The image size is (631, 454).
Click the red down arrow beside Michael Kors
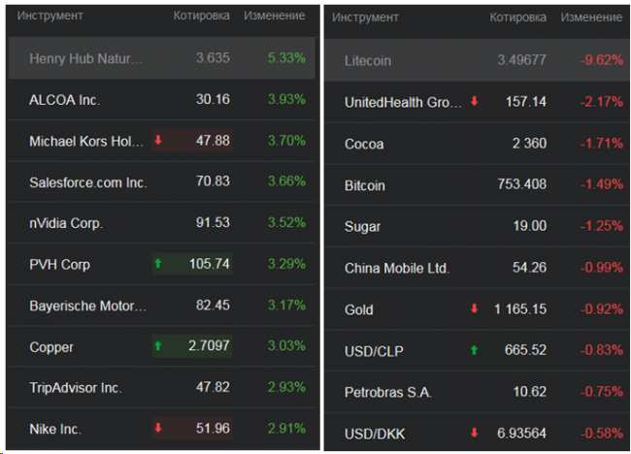pos(158,141)
